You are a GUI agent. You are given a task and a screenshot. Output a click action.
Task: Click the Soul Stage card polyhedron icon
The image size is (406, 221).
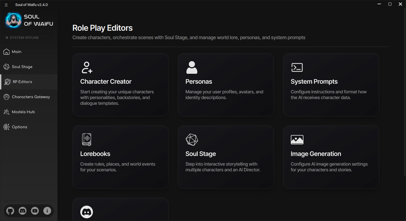point(192,140)
